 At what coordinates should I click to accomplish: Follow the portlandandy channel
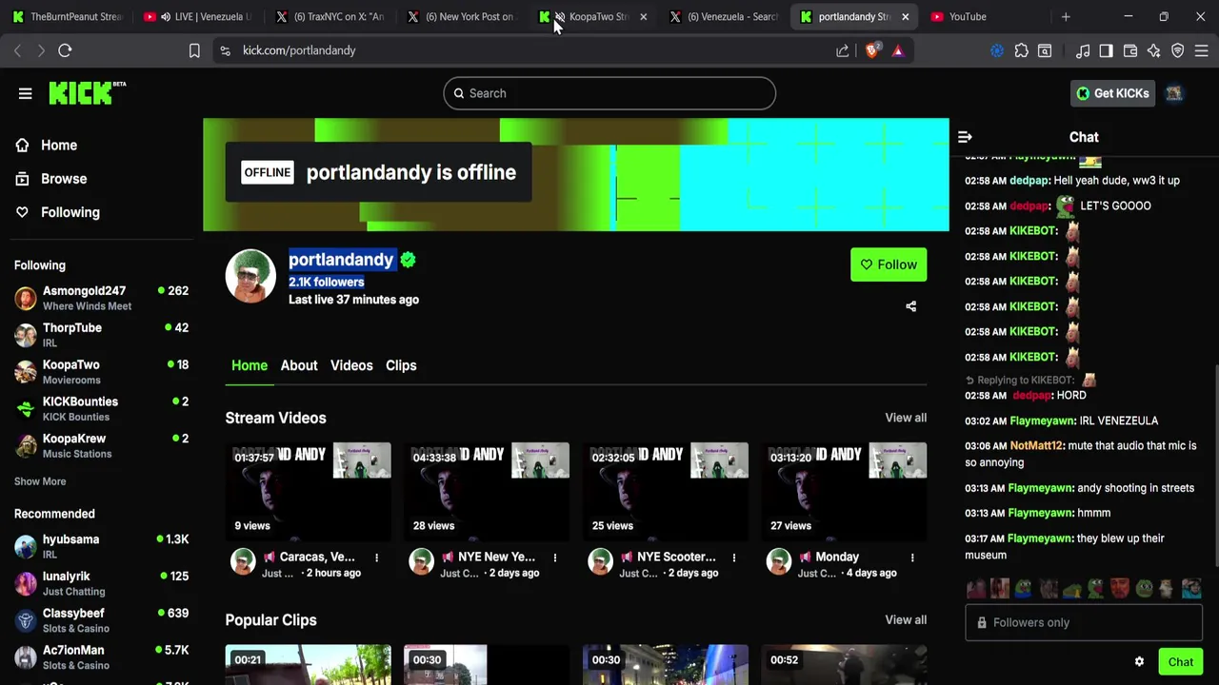click(x=889, y=264)
